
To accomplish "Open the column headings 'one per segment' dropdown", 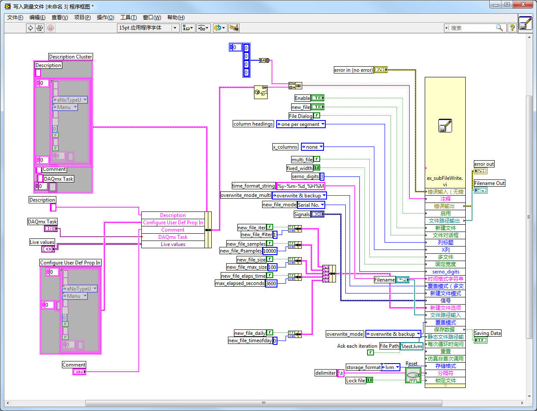I will (x=301, y=124).
